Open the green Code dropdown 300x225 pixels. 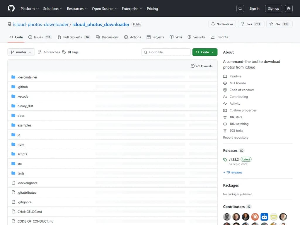[x=205, y=52]
